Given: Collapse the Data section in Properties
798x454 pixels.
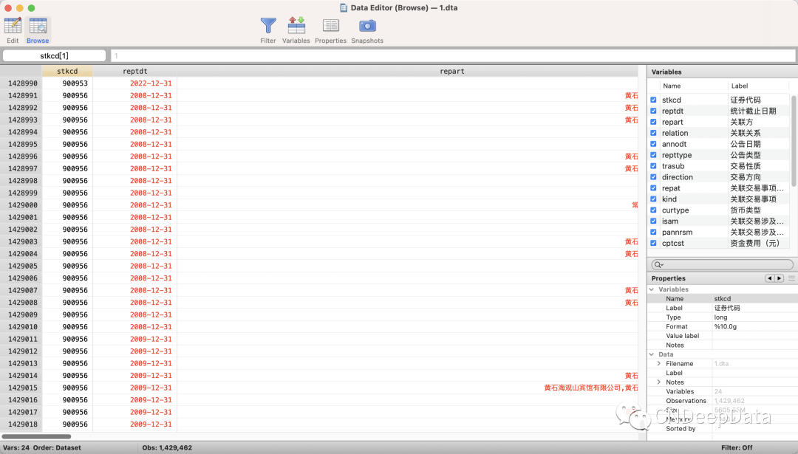Looking at the screenshot, I should [652, 354].
